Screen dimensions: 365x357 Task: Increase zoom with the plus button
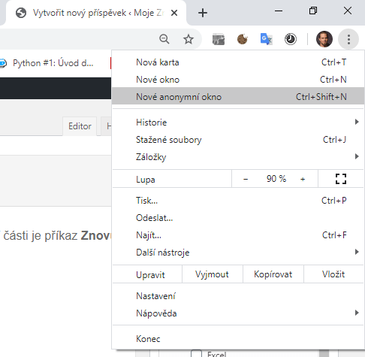[x=303, y=179]
